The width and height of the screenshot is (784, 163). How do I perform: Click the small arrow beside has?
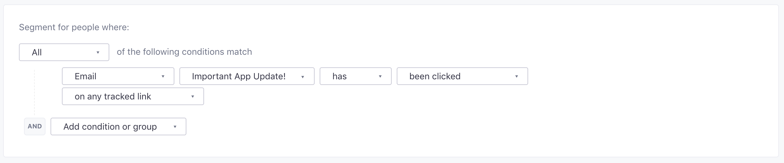coord(380,76)
